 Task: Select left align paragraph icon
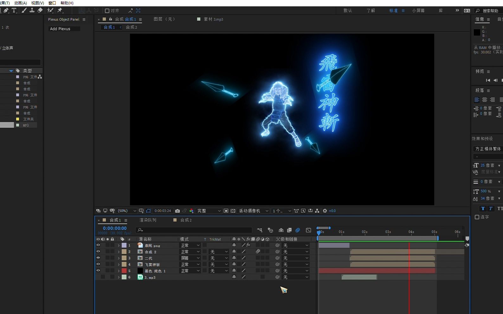(x=477, y=100)
